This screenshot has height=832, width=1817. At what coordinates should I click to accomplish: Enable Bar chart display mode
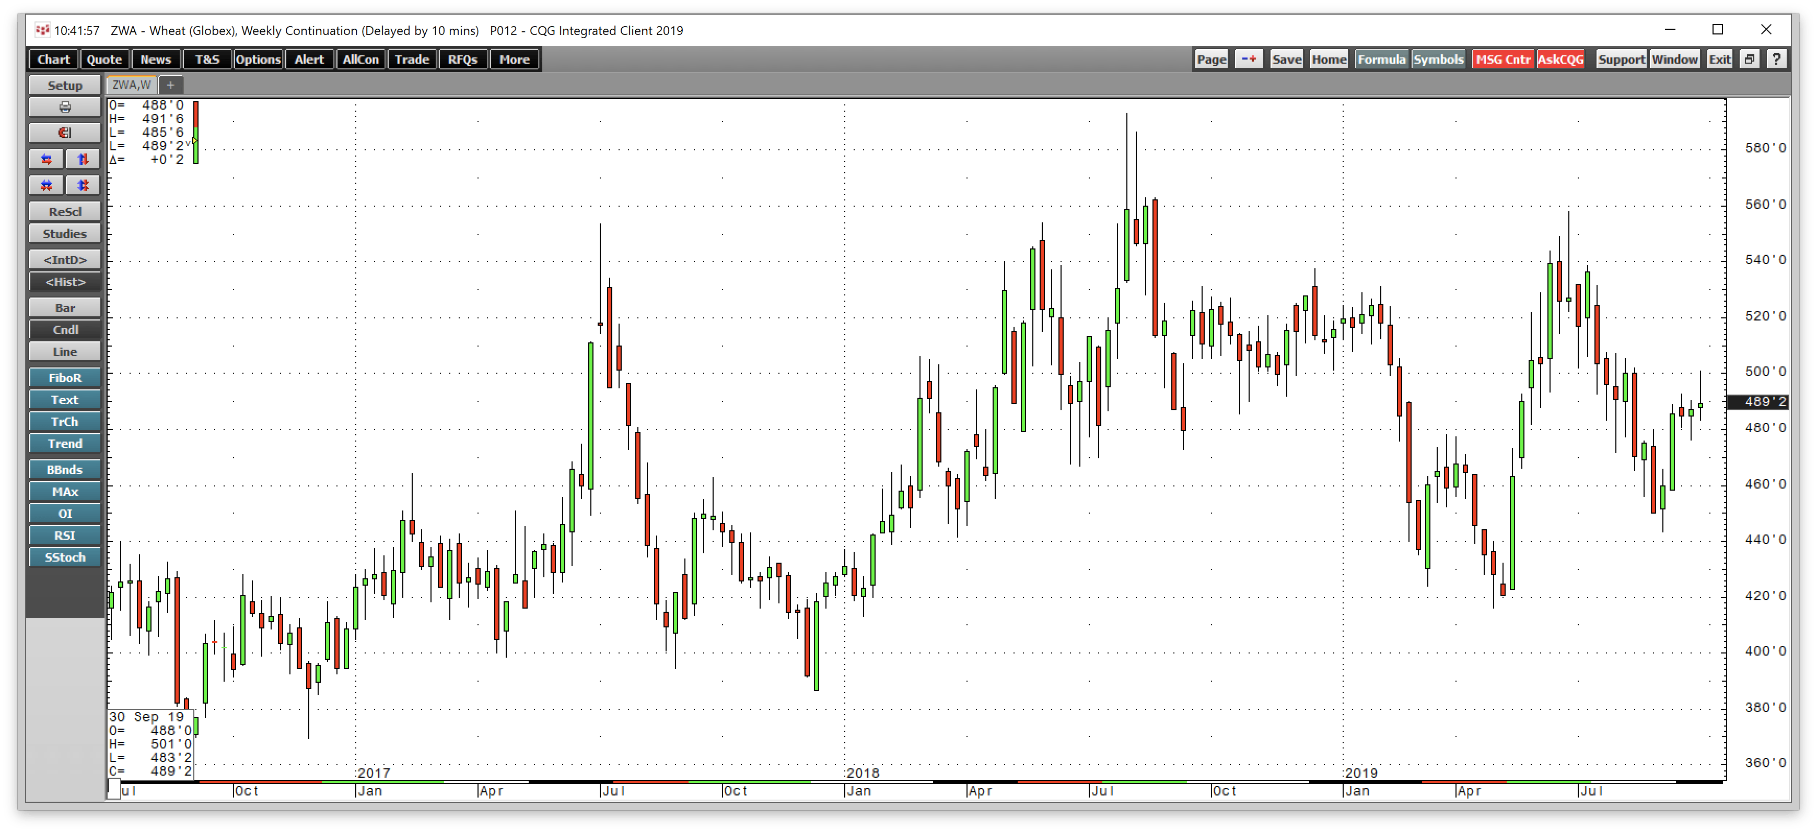65,307
